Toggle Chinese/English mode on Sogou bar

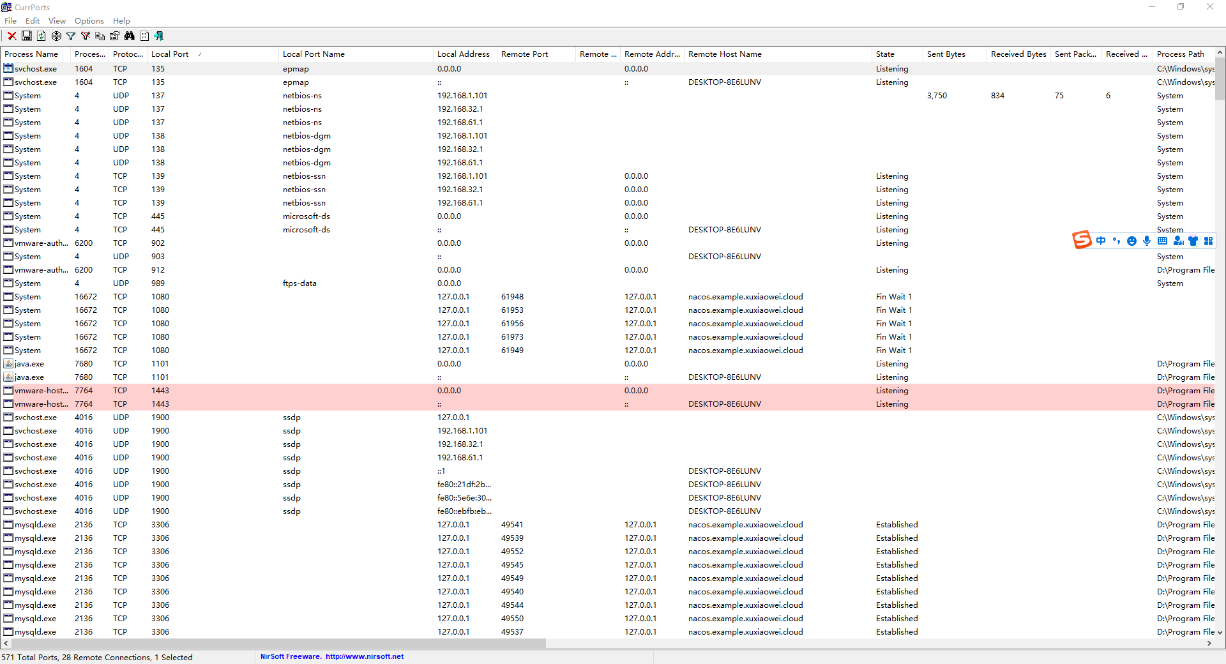coord(1101,241)
